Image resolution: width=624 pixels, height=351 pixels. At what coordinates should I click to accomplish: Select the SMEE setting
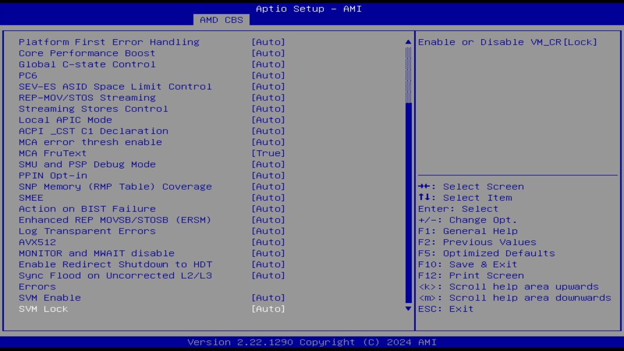pos(31,198)
